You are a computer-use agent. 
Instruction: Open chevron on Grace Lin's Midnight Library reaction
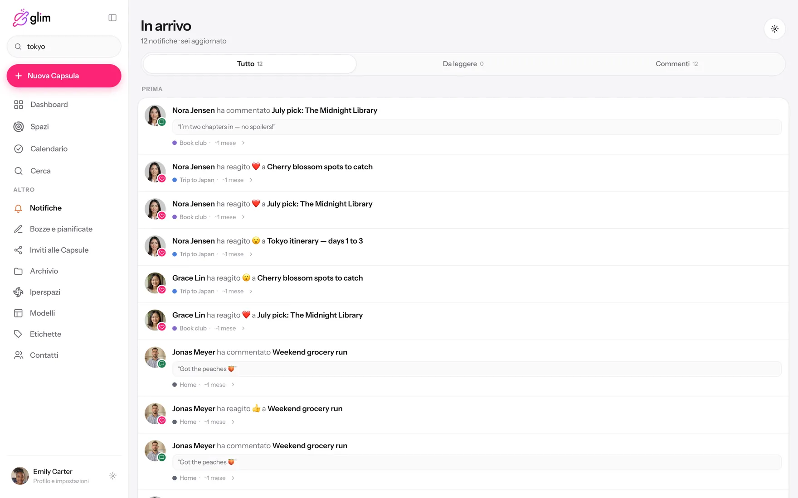243,329
